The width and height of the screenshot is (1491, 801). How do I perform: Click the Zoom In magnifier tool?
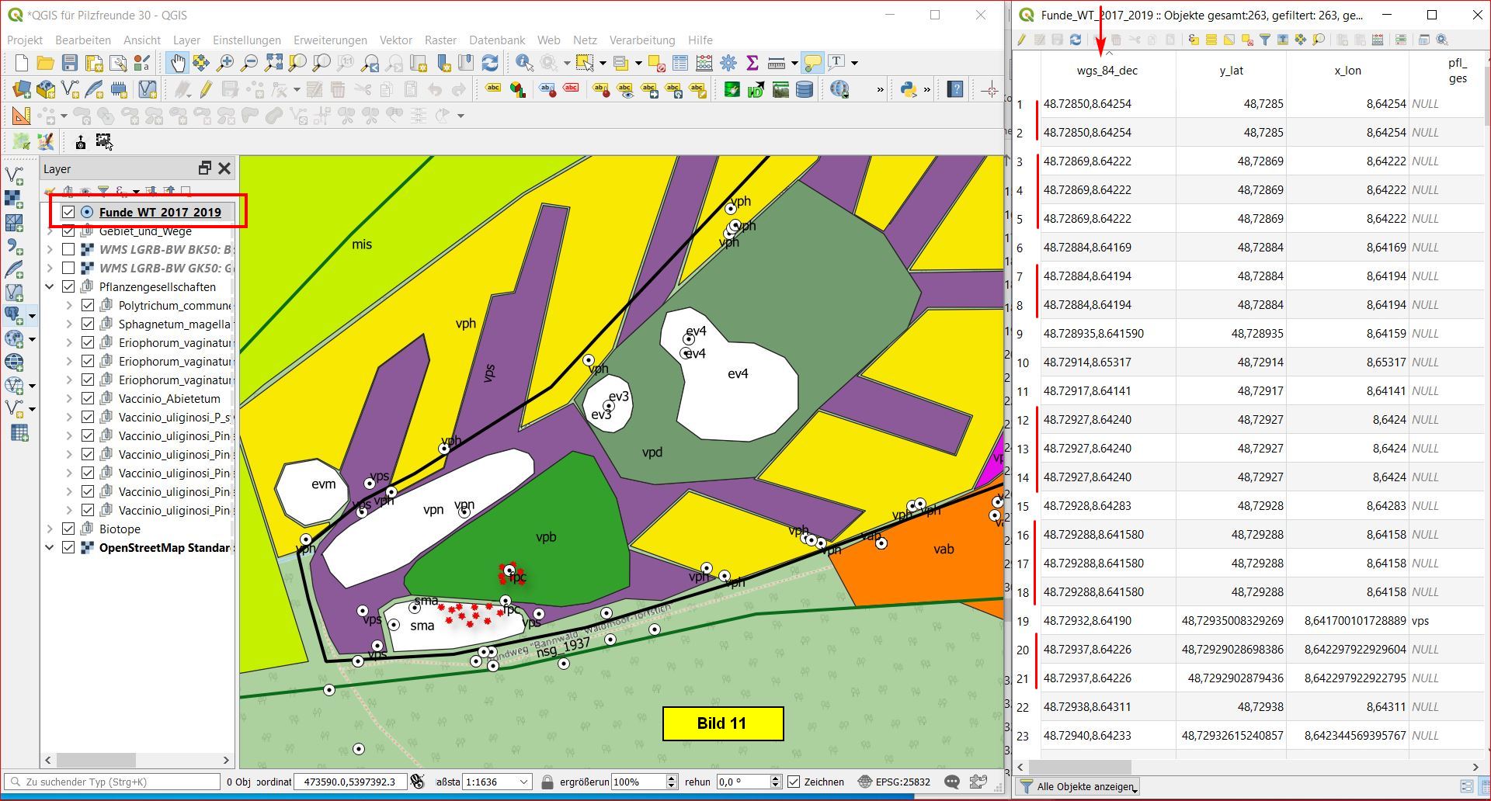[225, 63]
